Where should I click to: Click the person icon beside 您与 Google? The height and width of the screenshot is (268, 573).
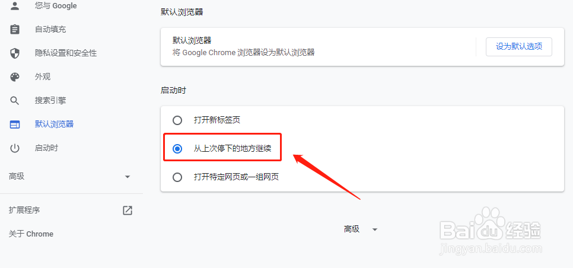coord(15,6)
